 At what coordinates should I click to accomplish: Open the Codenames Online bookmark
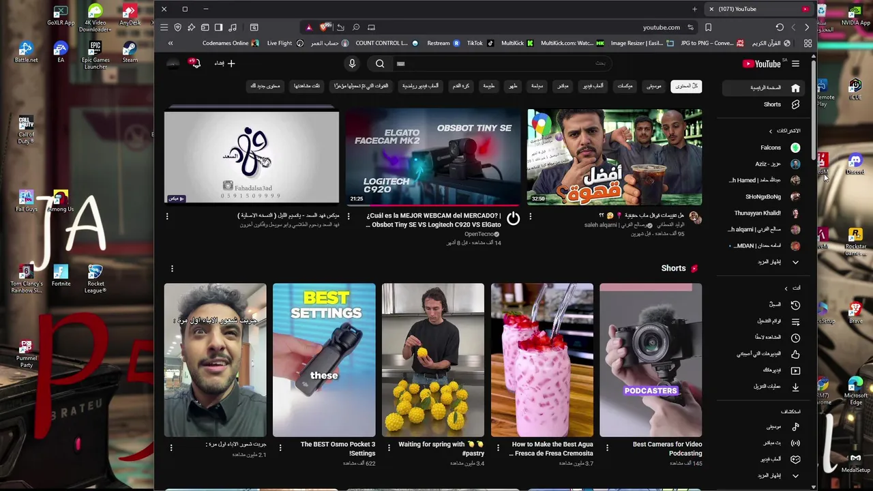coord(231,43)
